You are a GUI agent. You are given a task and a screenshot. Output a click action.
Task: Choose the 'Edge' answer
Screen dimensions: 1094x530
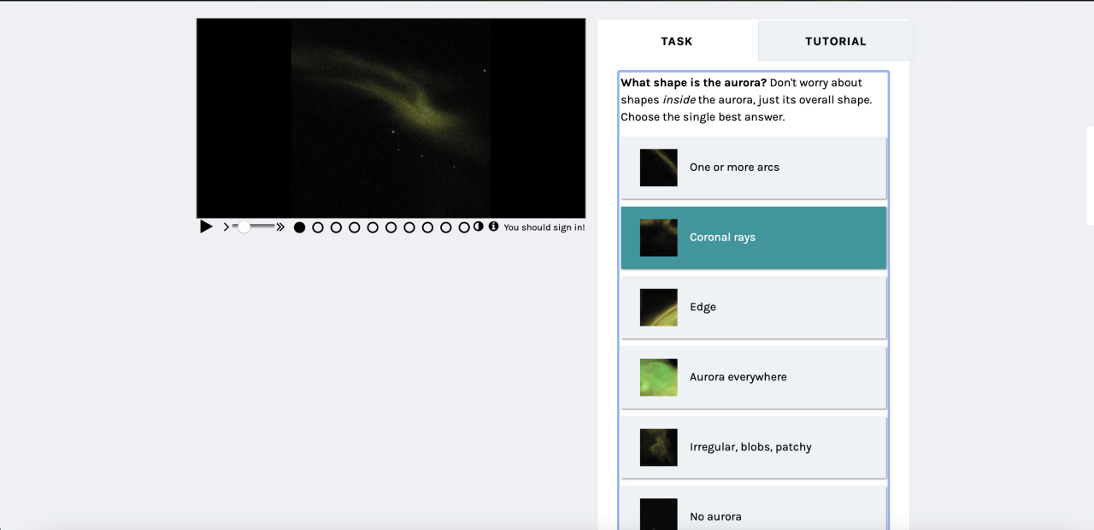coord(754,307)
